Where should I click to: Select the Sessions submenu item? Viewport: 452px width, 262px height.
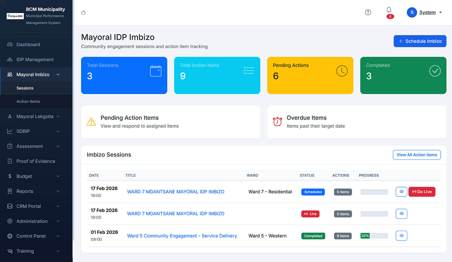25,88
